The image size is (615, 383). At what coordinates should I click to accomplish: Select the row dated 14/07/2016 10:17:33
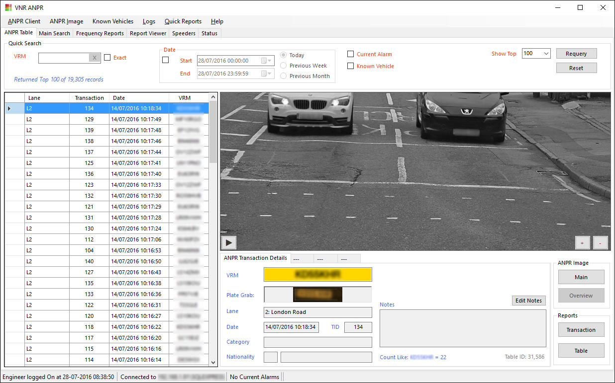click(107, 185)
